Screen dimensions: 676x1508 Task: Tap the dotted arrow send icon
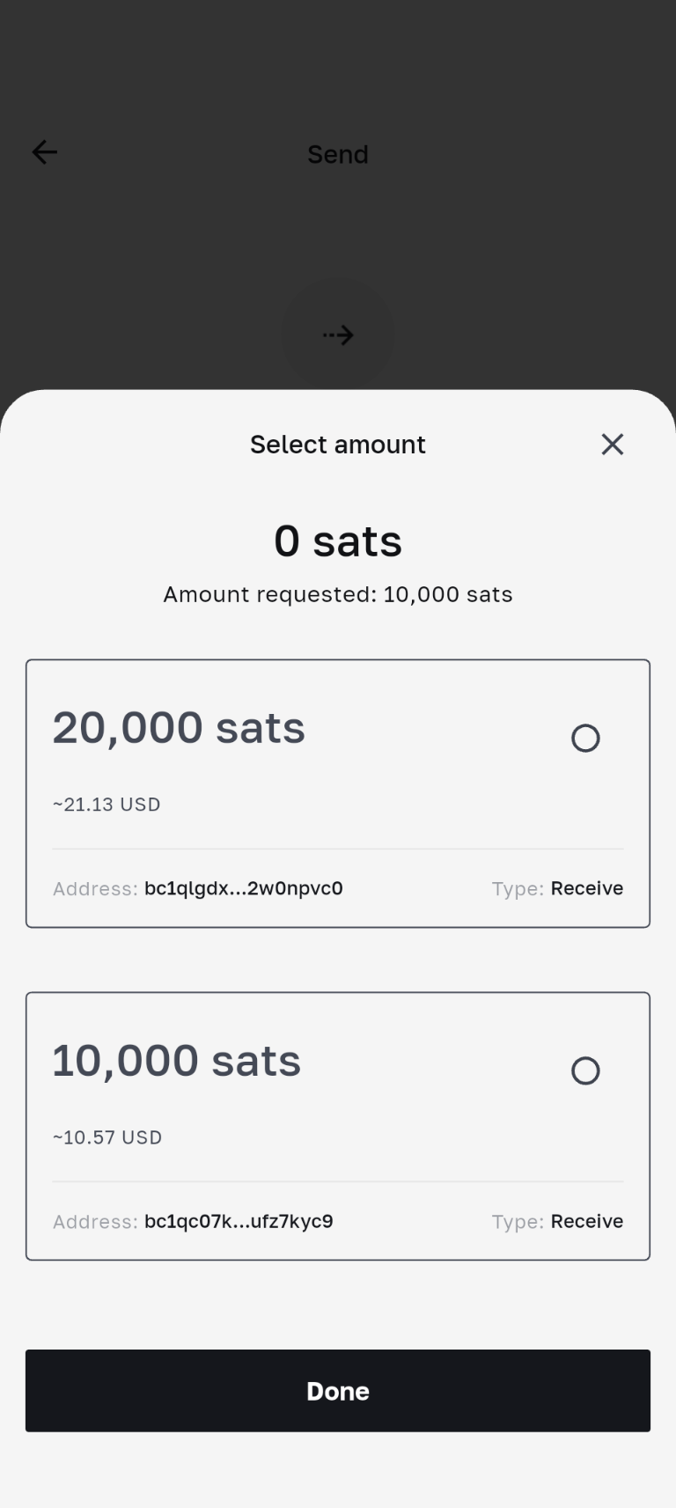pos(338,335)
